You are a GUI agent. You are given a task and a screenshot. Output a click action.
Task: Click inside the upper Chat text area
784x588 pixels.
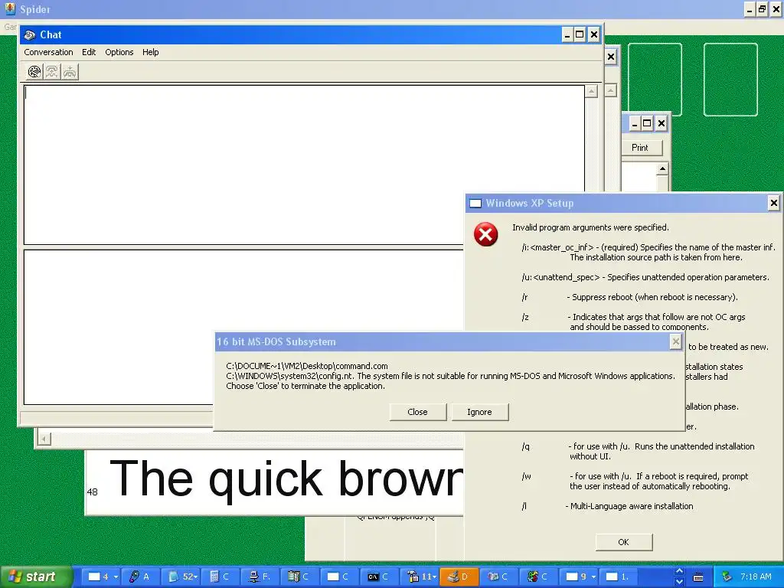304,165
